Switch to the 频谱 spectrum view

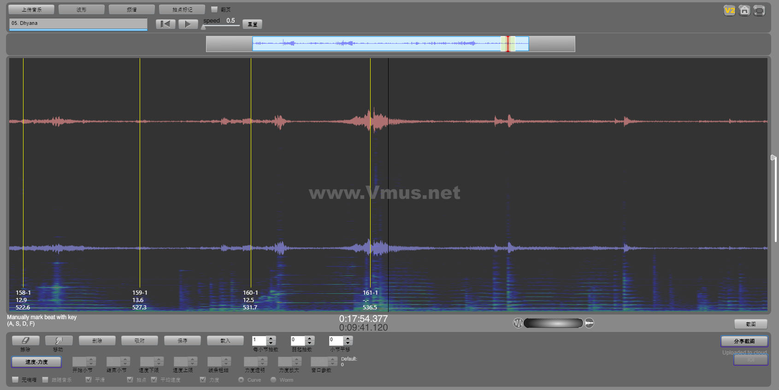[132, 9]
